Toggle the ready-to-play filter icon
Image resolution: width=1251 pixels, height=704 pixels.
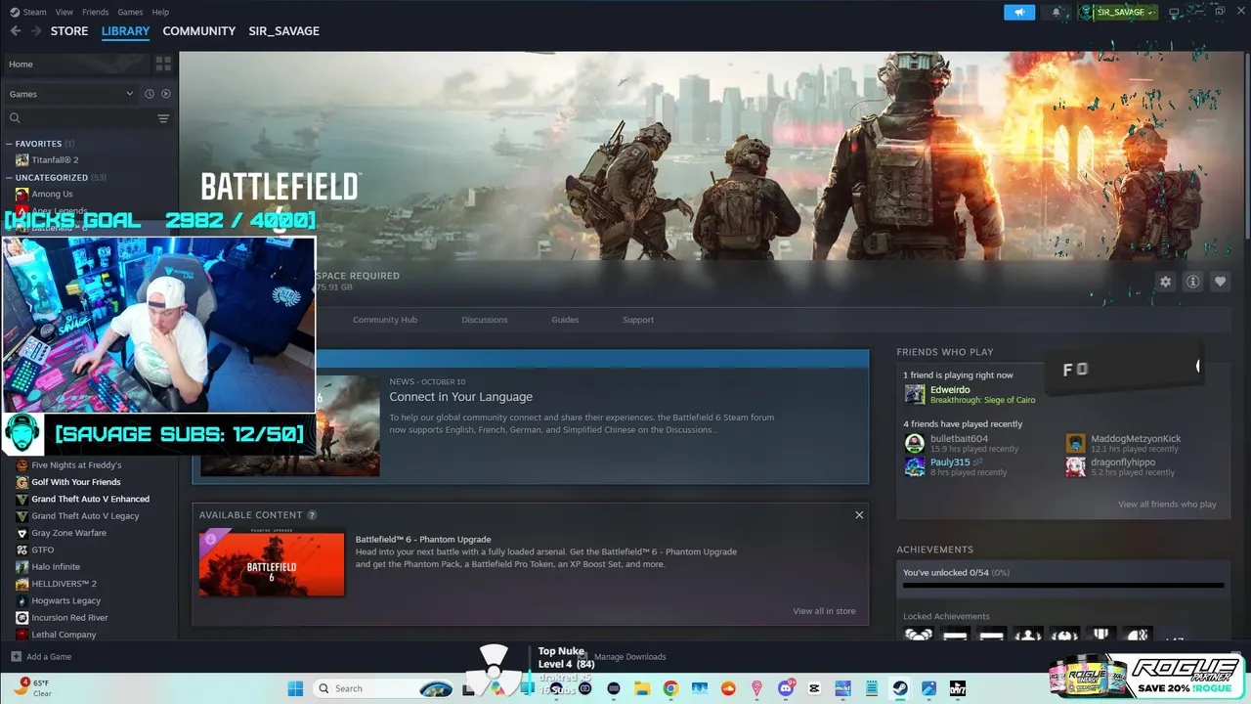[x=166, y=94]
